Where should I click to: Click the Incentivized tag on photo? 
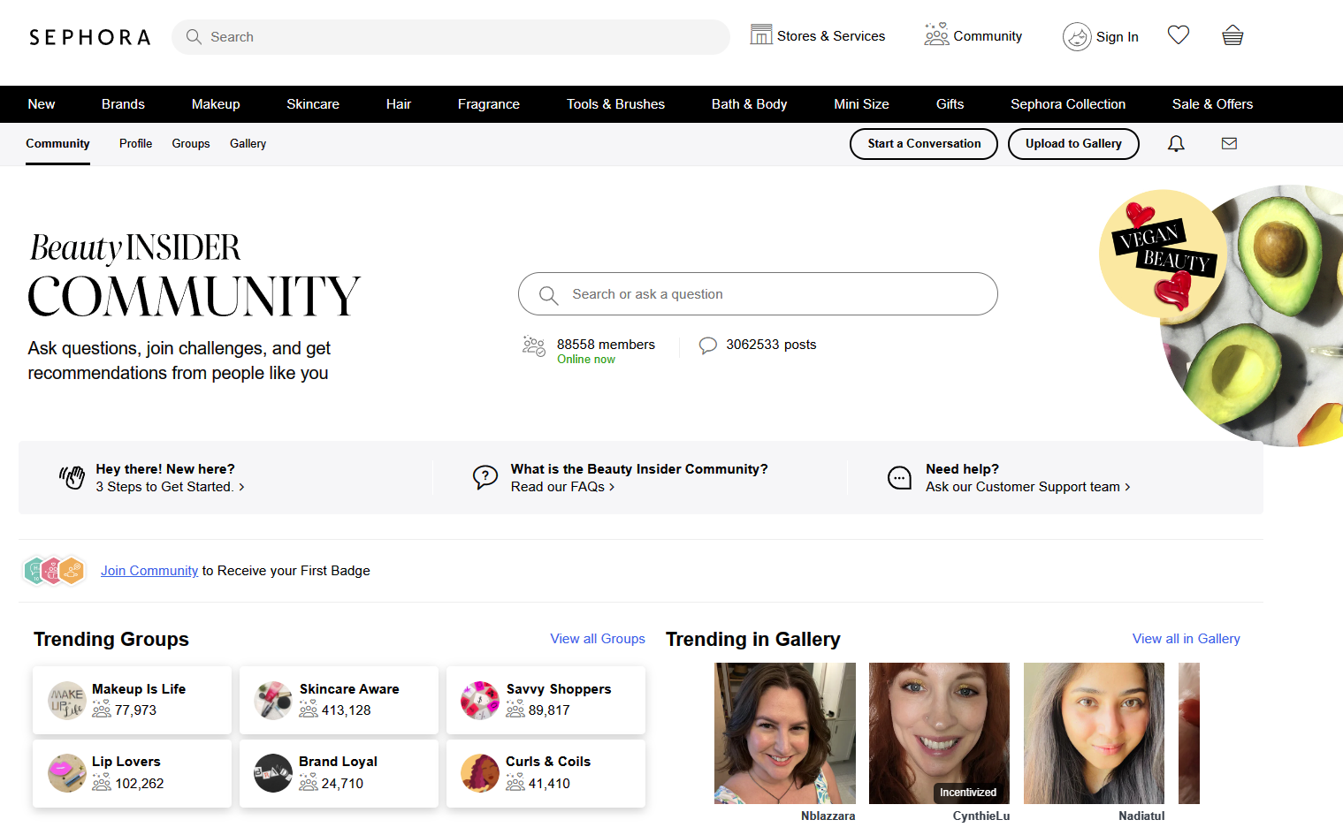tap(968, 793)
